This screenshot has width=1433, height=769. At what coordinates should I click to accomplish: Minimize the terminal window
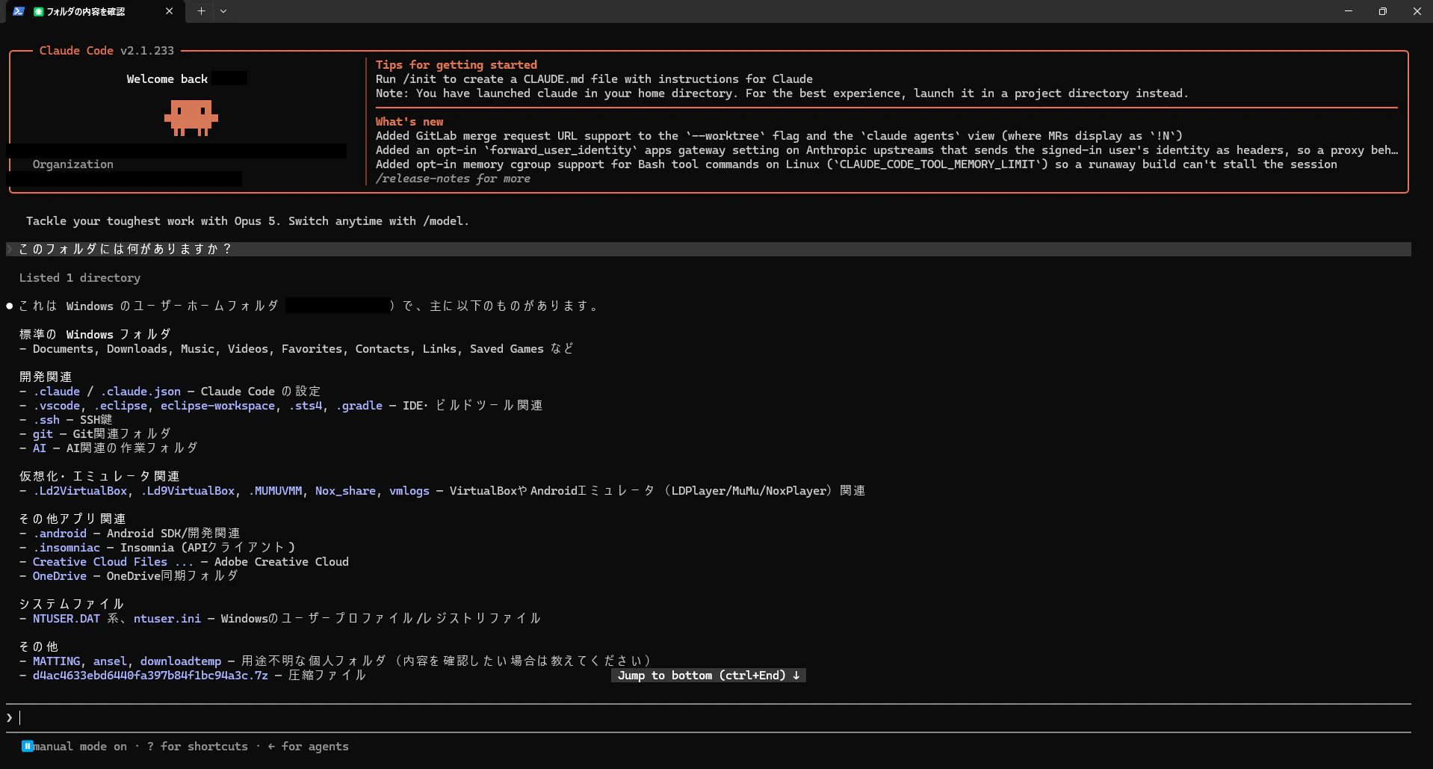click(x=1349, y=11)
